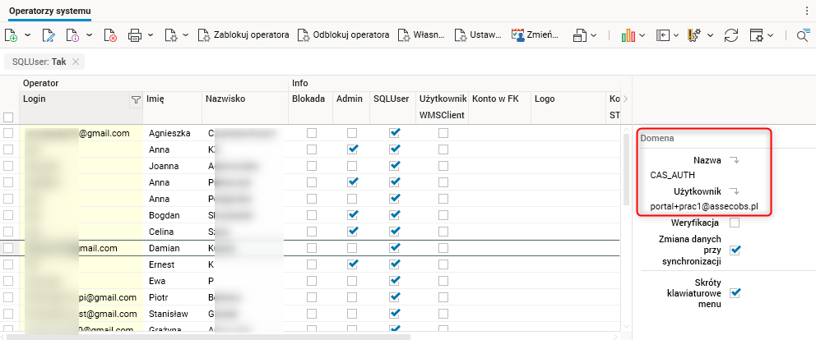Click the bar chart icon
The image size is (816, 340).
click(628, 35)
